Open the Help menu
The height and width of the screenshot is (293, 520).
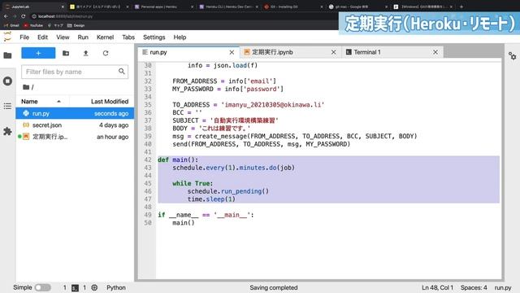click(x=180, y=37)
